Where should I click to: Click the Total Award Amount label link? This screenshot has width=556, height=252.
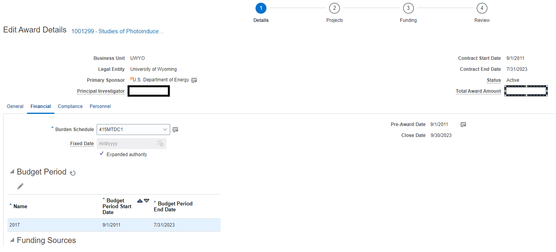[x=478, y=91]
